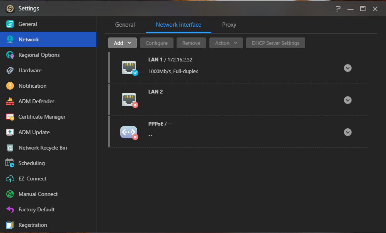Click the LAN 1 ethernet port icon

[129, 68]
